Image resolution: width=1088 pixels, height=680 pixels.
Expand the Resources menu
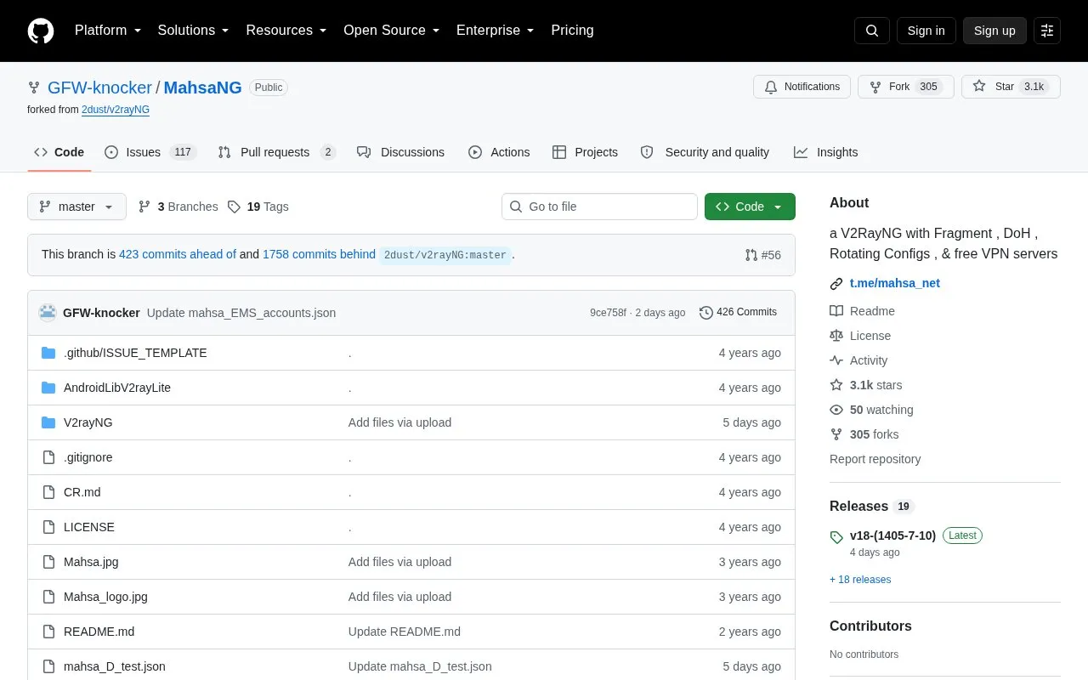coord(286,31)
